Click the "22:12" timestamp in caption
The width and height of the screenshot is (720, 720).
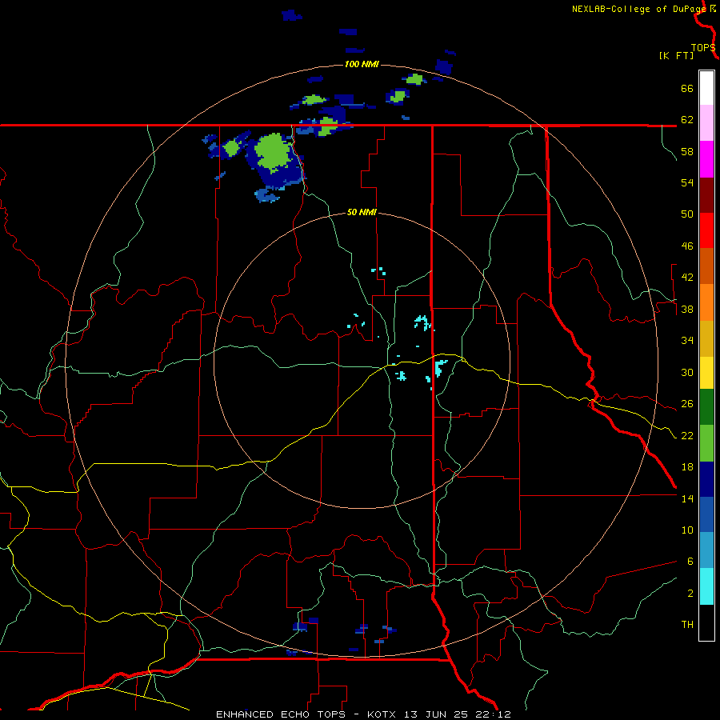(494, 714)
